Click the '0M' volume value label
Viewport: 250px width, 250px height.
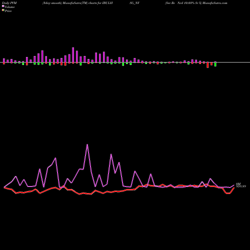click(238, 184)
